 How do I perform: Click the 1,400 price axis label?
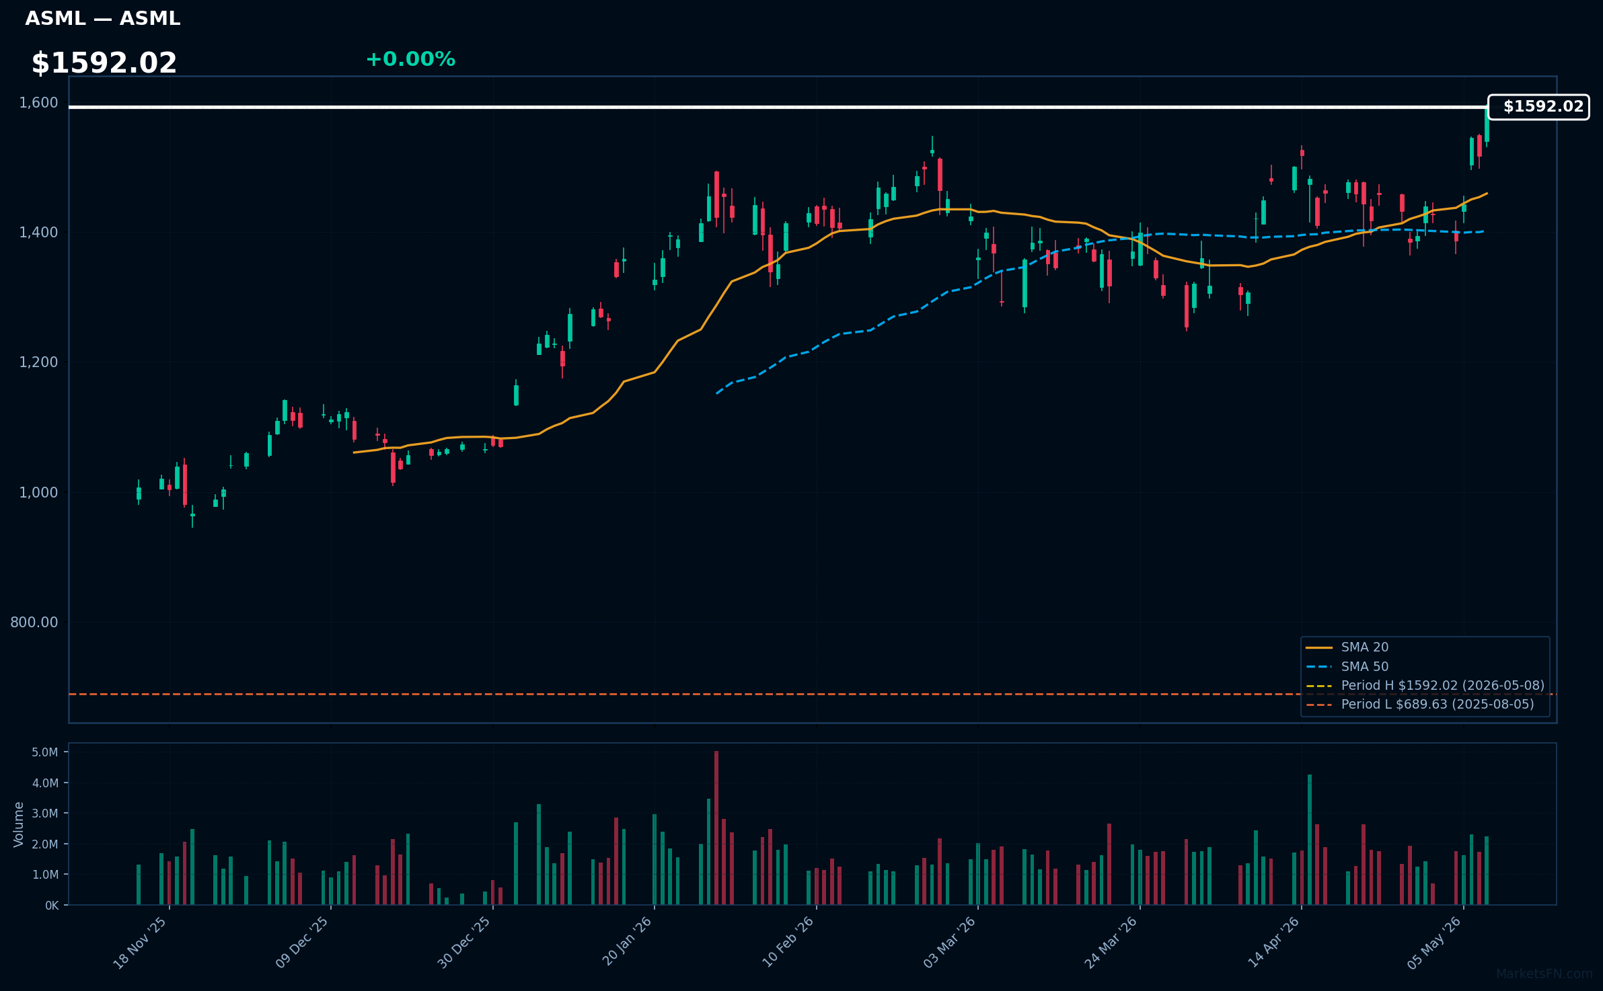pyautogui.click(x=38, y=233)
